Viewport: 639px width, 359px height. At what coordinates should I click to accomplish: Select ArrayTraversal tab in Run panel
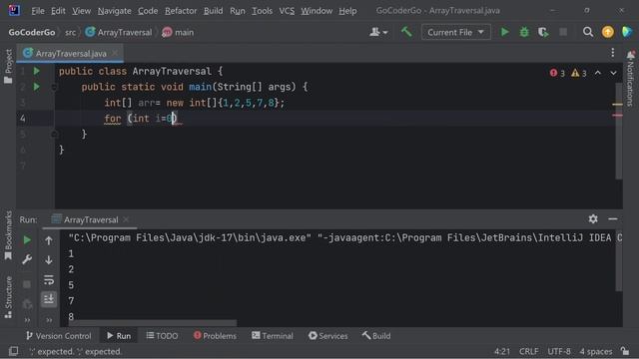click(91, 219)
